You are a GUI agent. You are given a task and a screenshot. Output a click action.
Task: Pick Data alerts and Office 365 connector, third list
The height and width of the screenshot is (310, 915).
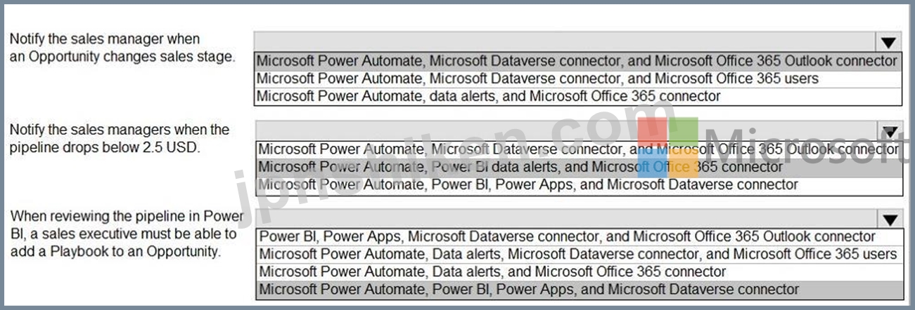tap(578, 271)
